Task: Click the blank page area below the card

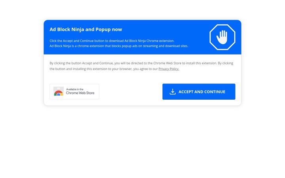Action: (x=142, y=142)
